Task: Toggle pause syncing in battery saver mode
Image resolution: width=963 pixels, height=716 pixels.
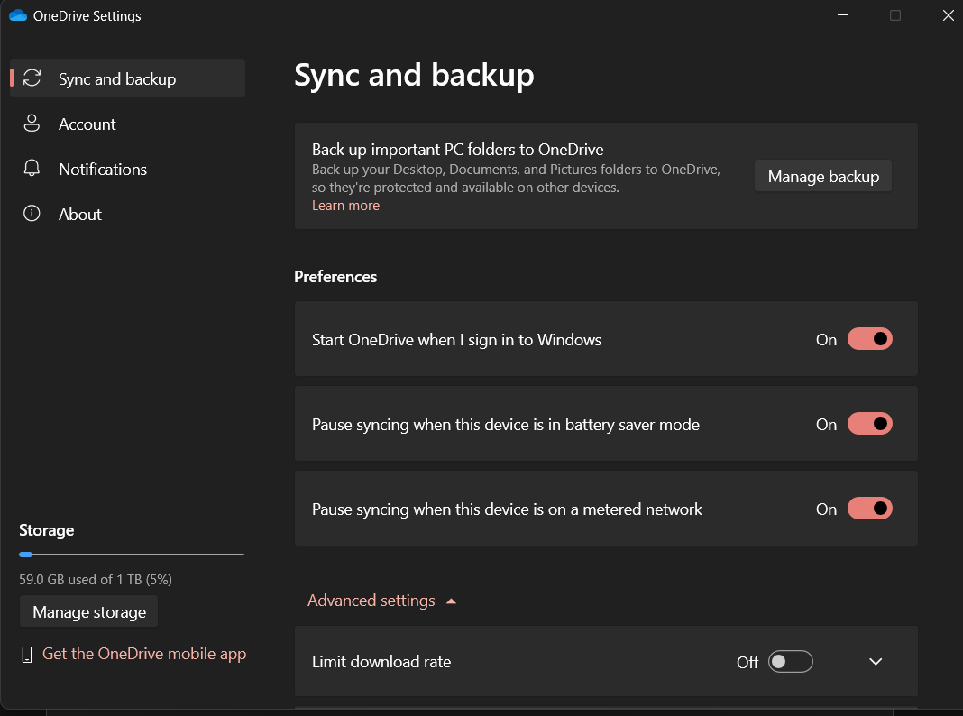Action: (869, 424)
